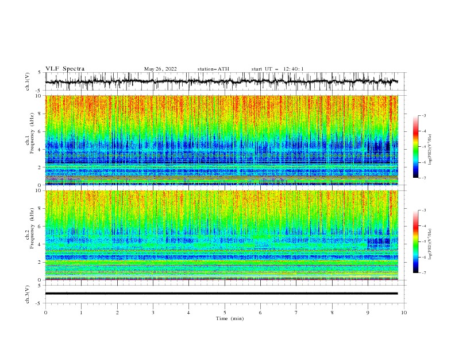Image resolution: width=455 pixels, height=351 pixels.
Task: Select the "ch.2 Frequency (kHz)" axis label
Action: (x=30, y=228)
